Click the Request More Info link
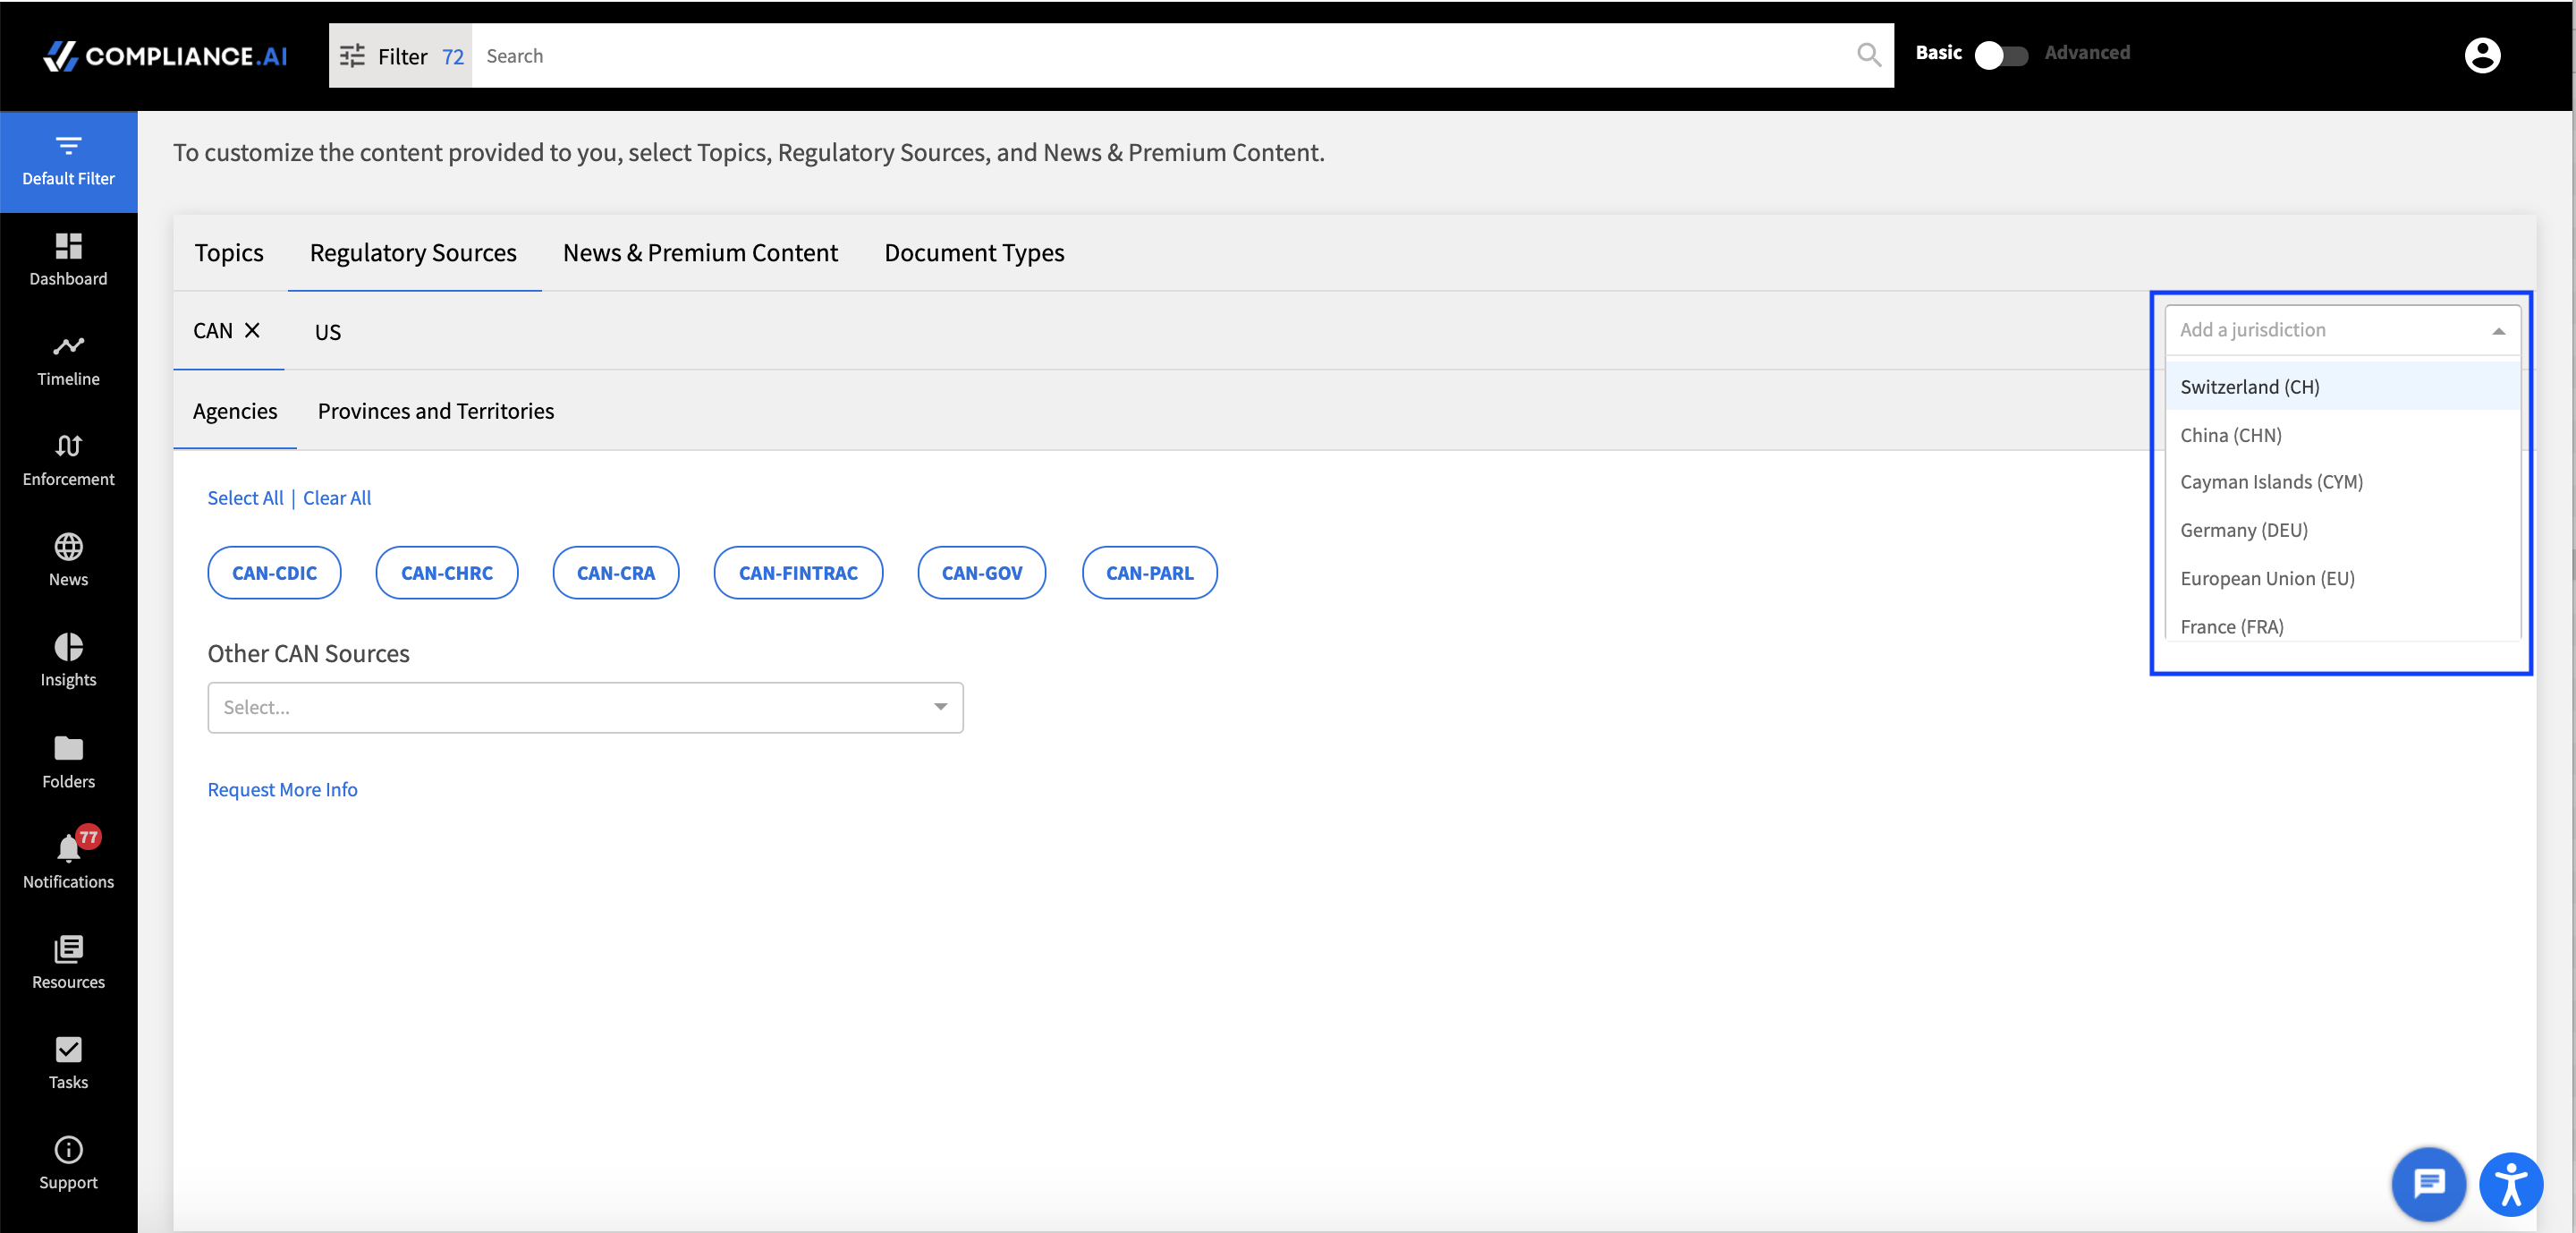This screenshot has height=1233, width=2576. coord(282,789)
